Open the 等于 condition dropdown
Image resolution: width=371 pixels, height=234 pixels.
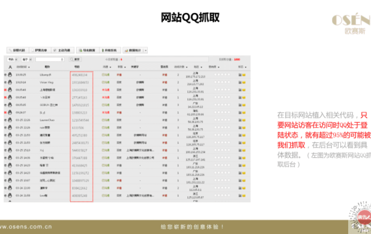27,59
